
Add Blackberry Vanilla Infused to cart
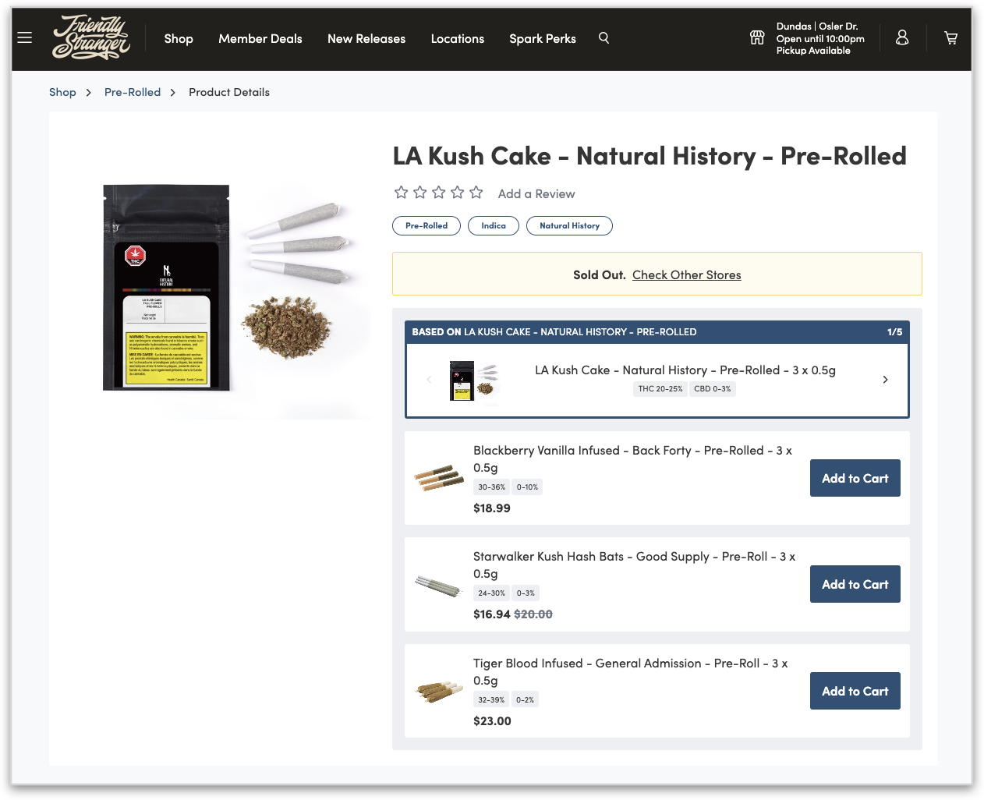(x=855, y=478)
